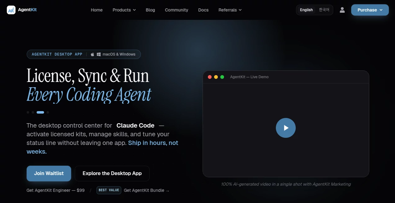Click the 'AgentKit — Live Demo' title

coord(249,77)
